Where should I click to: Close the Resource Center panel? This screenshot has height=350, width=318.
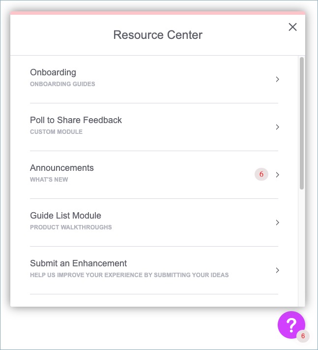[292, 27]
